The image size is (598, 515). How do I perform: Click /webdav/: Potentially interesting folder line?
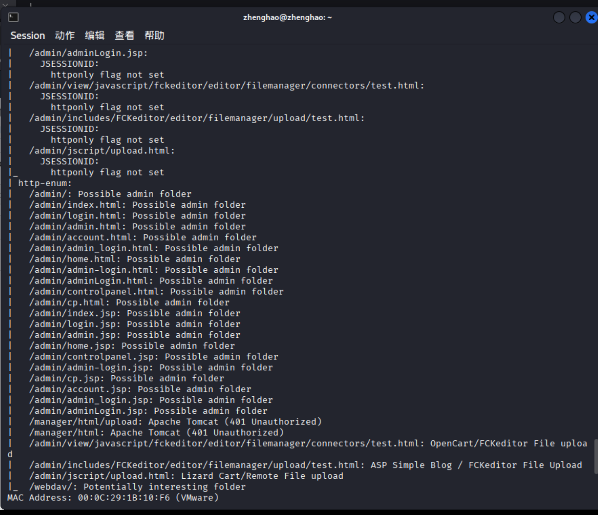point(137,487)
